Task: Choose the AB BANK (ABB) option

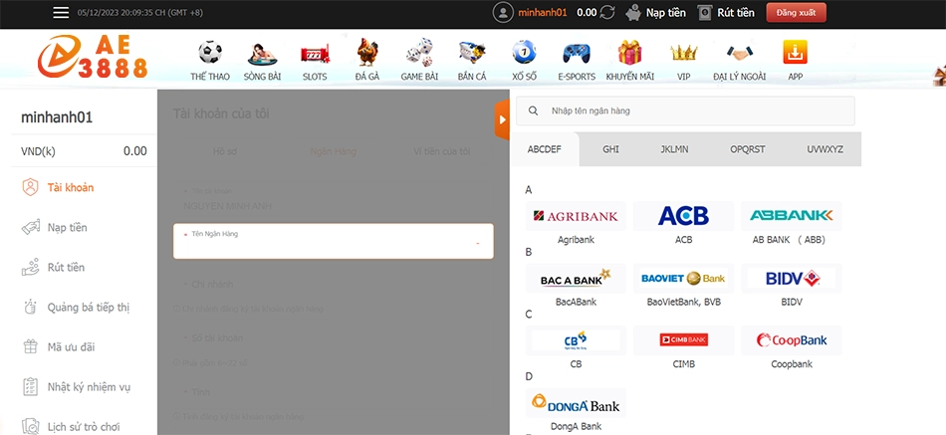Action: click(791, 224)
